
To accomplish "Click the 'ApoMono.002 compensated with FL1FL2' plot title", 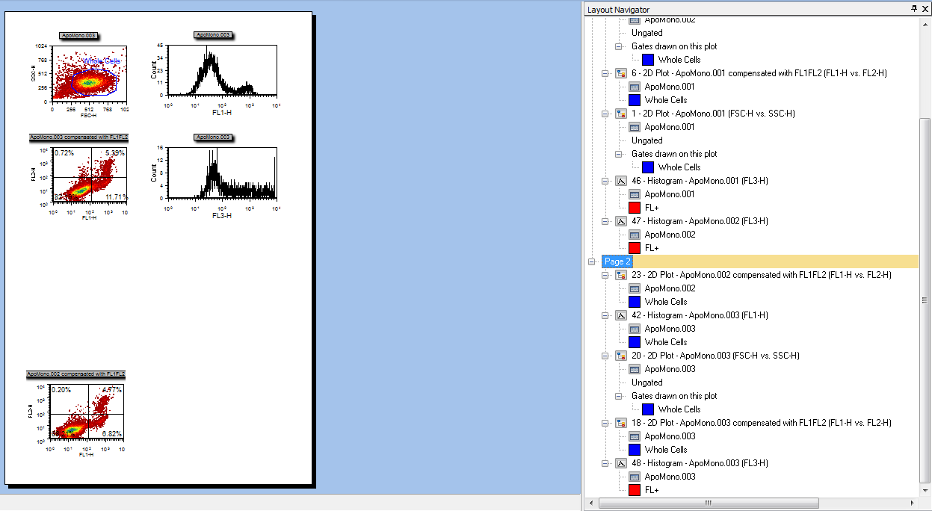I will point(75,374).
